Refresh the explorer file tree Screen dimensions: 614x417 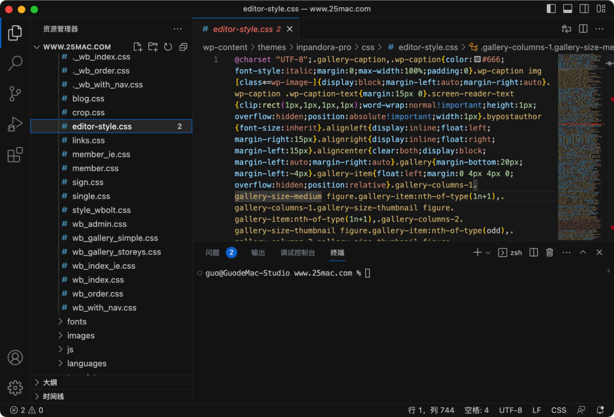click(168, 47)
